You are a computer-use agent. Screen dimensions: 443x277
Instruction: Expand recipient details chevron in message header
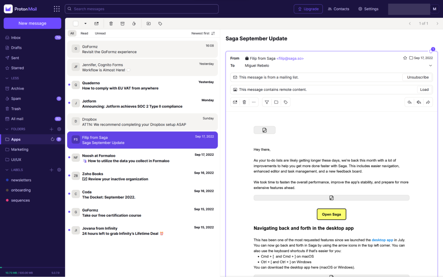pos(430,66)
